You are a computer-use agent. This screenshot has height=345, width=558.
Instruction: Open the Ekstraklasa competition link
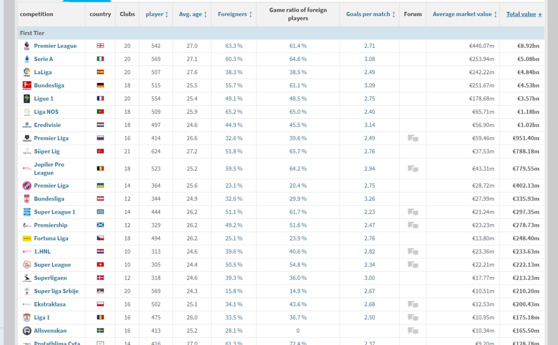click(50, 304)
